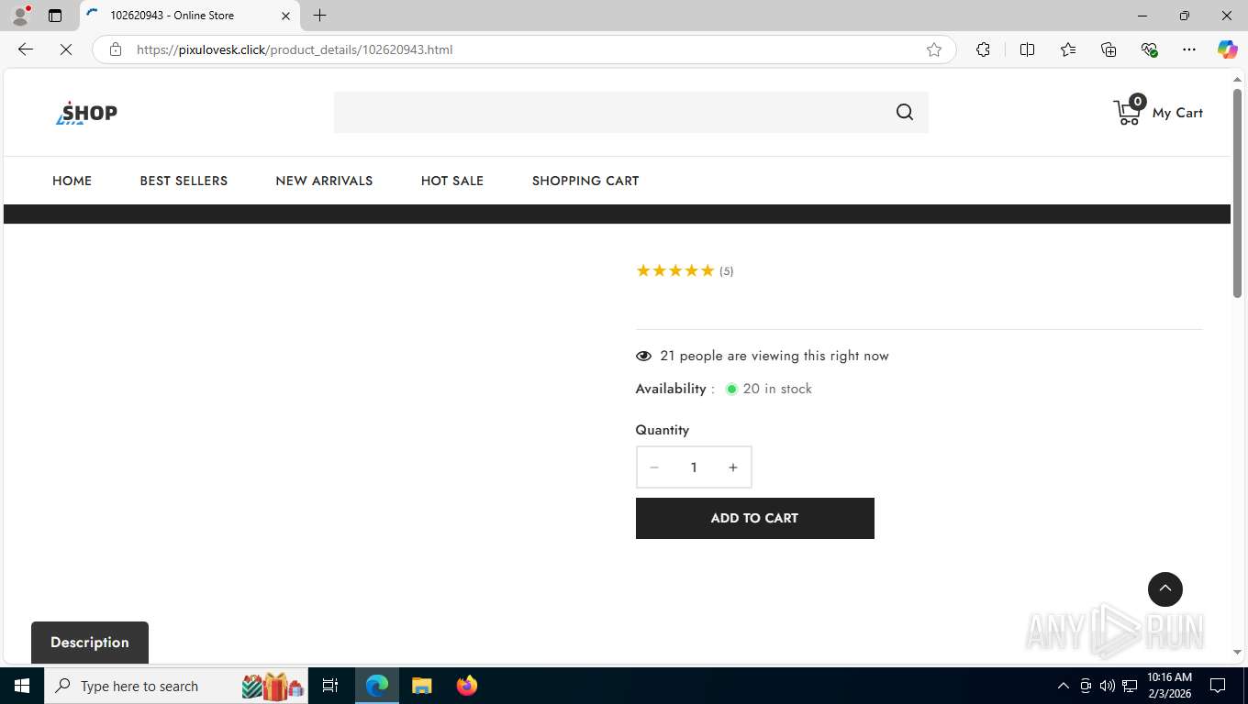
Task: Open Favorites list icon
Action: tap(1068, 49)
